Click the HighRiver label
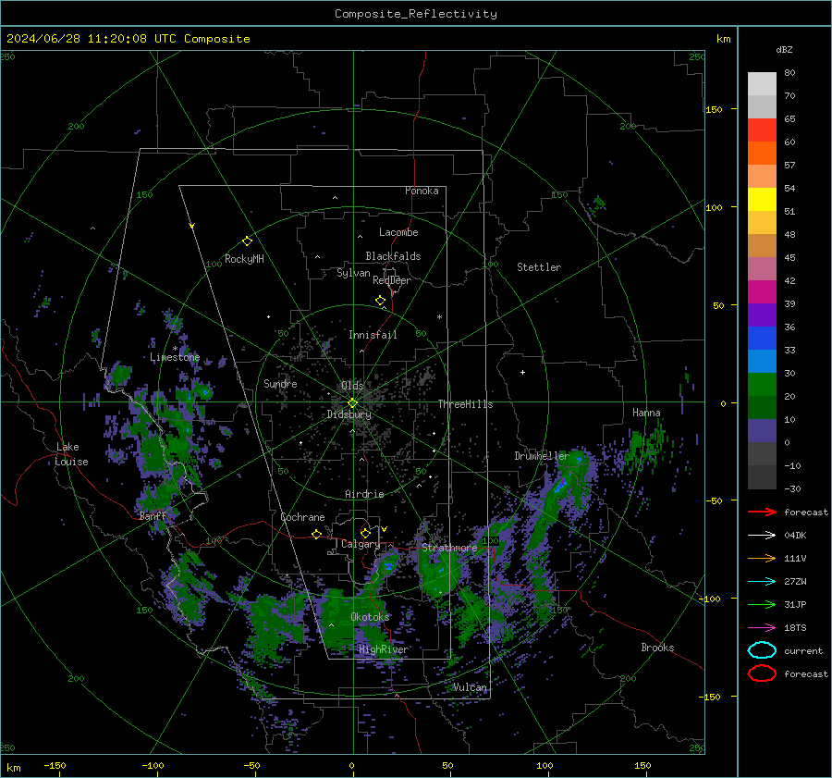Viewport: 832px width, 778px height. 384,649
